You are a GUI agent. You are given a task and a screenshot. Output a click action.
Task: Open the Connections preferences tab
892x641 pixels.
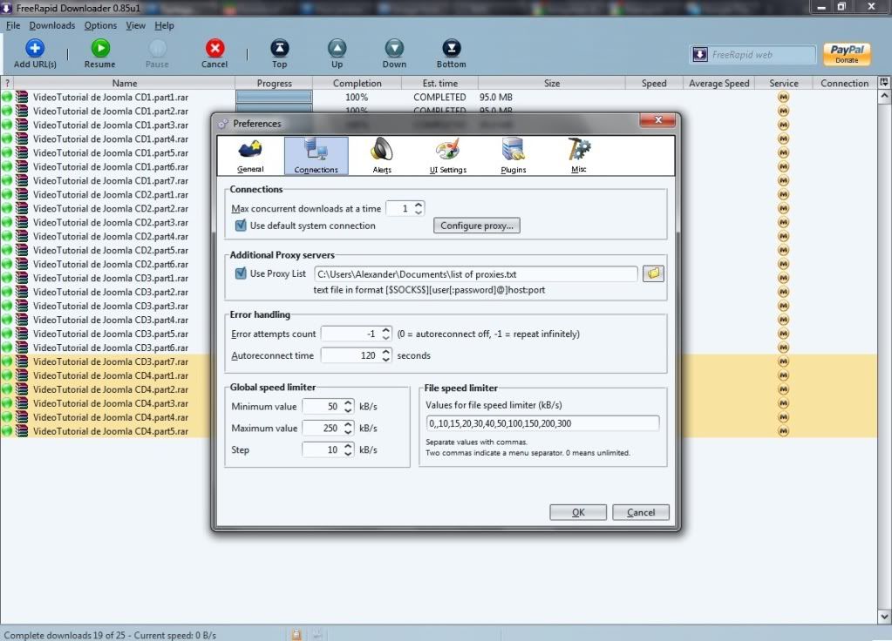click(317, 156)
